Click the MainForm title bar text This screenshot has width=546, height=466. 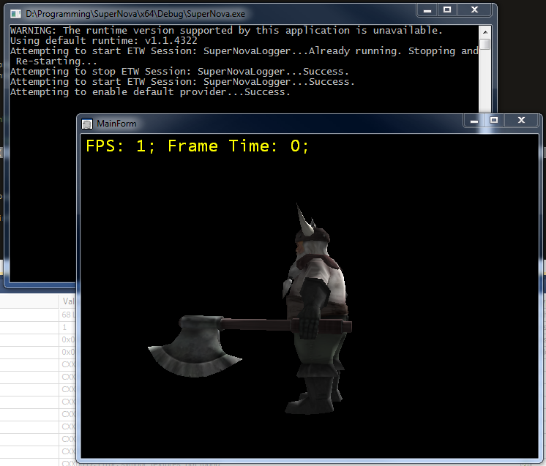point(116,124)
